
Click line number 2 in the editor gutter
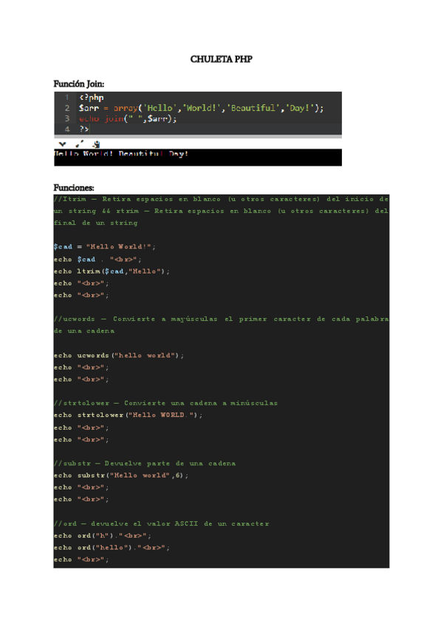67,108
